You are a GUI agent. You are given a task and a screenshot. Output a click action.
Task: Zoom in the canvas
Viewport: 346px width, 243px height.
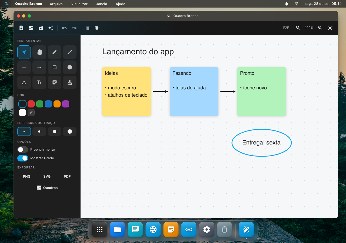320,28
